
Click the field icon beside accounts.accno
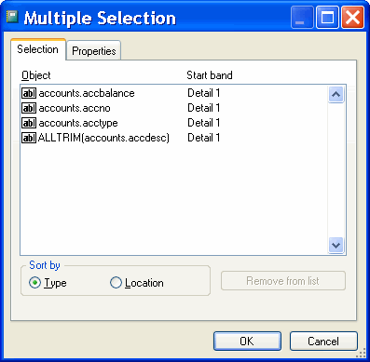point(29,108)
